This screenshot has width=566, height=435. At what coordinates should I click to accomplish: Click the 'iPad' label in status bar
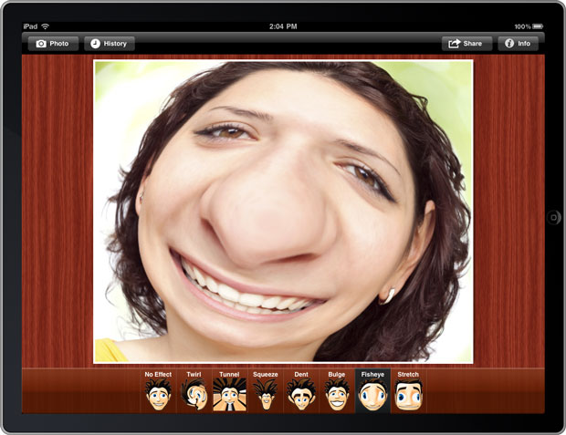[x=30, y=26]
